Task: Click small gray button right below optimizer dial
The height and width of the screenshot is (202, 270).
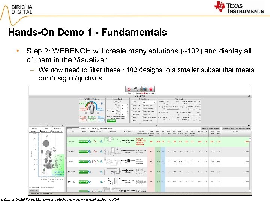Action: [97, 113]
